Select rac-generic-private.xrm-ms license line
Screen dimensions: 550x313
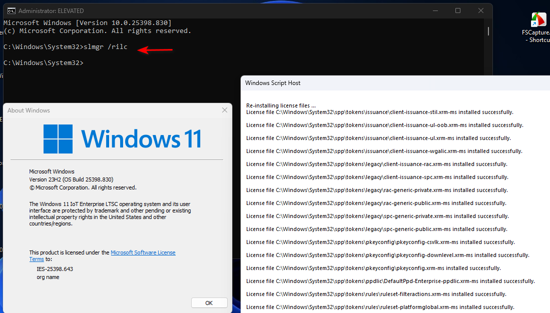coord(377,190)
